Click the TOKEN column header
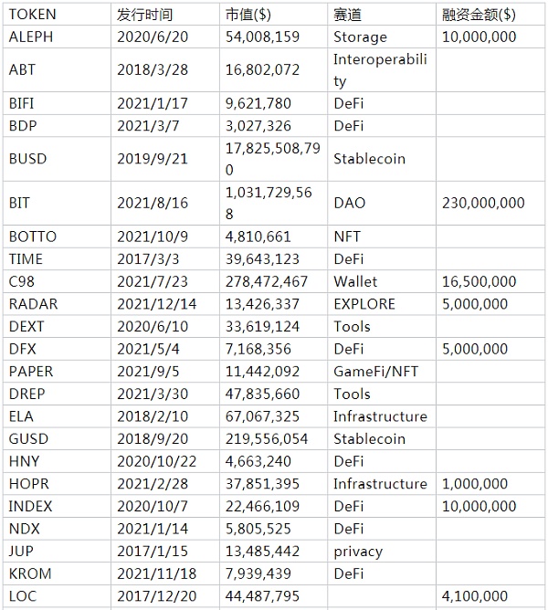 pos(31,16)
